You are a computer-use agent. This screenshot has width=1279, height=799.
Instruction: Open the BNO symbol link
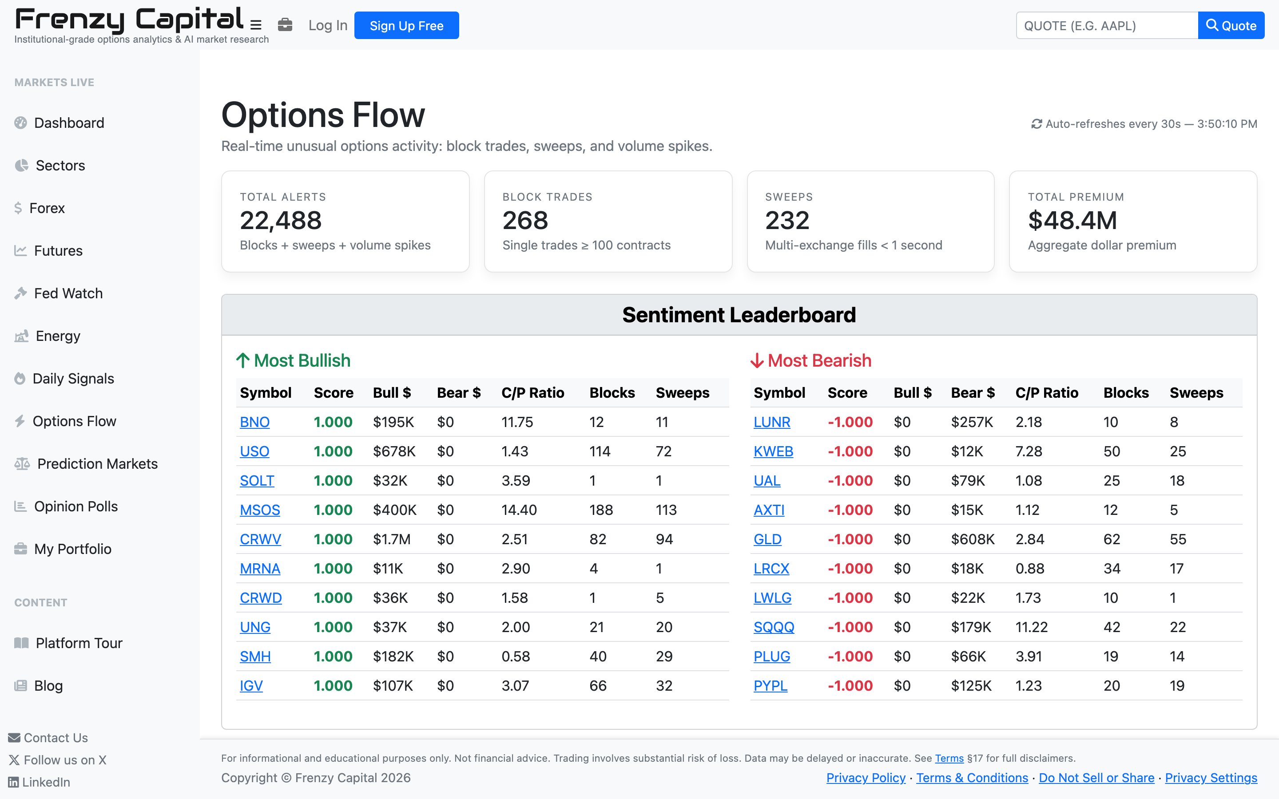(254, 422)
